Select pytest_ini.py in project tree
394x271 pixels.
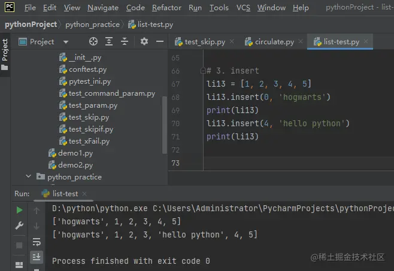85,81
